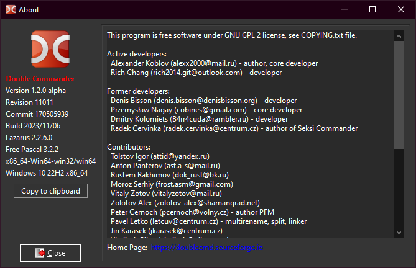Click the Radek Cervinka Seksi Commander line

(234, 128)
